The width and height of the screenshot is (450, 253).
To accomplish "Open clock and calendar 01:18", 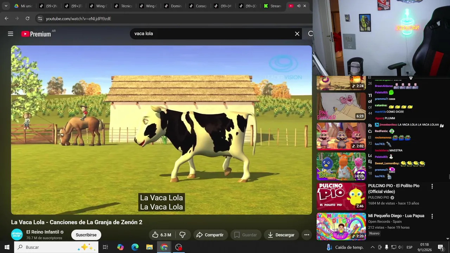I will pyautogui.click(x=424, y=247).
